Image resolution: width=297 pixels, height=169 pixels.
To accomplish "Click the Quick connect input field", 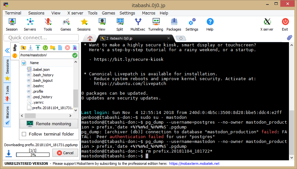I will pos(41,38).
